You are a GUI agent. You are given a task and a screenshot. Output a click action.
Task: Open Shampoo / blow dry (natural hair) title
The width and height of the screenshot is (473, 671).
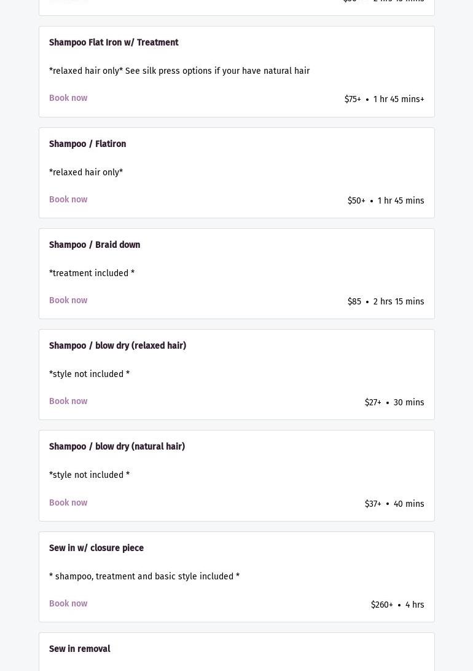point(117,447)
